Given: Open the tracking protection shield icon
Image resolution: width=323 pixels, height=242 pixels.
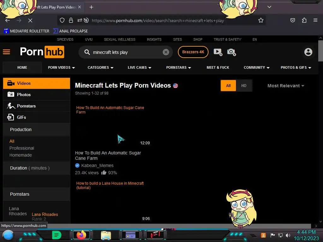Looking at the screenshot, I should click(62, 20).
